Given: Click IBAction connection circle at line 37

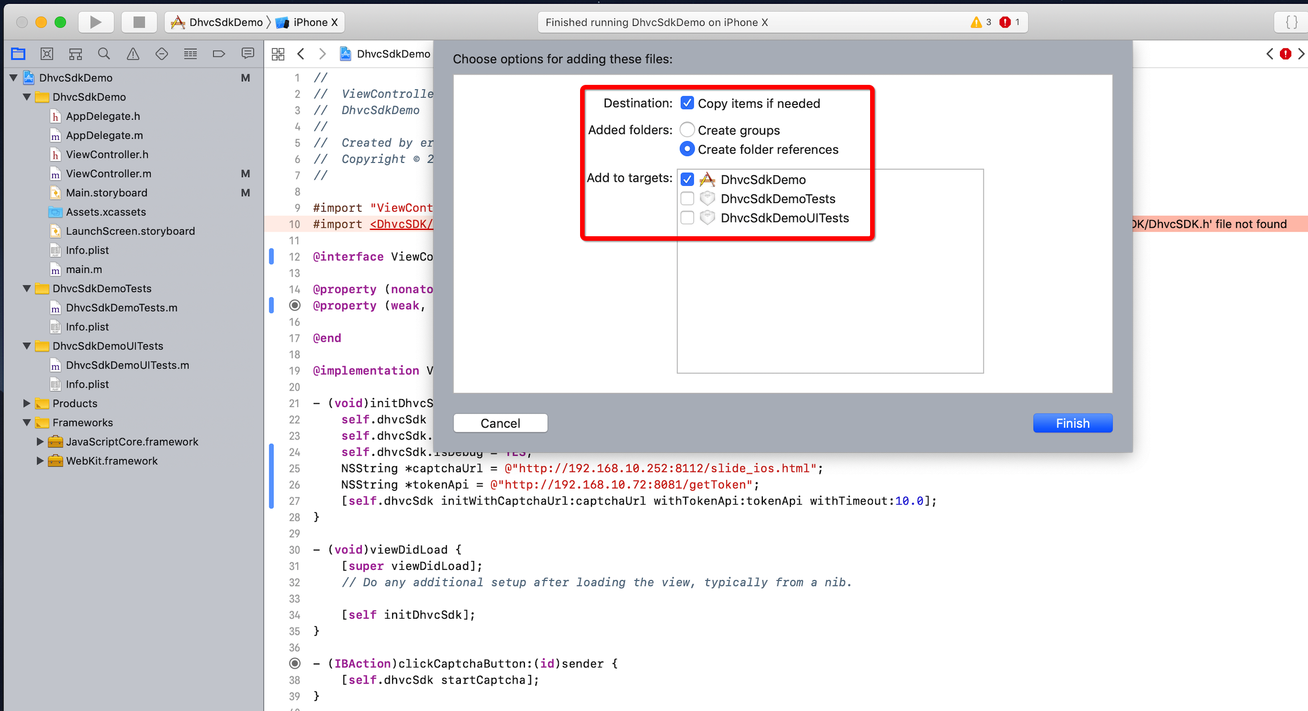Looking at the screenshot, I should pos(295,663).
